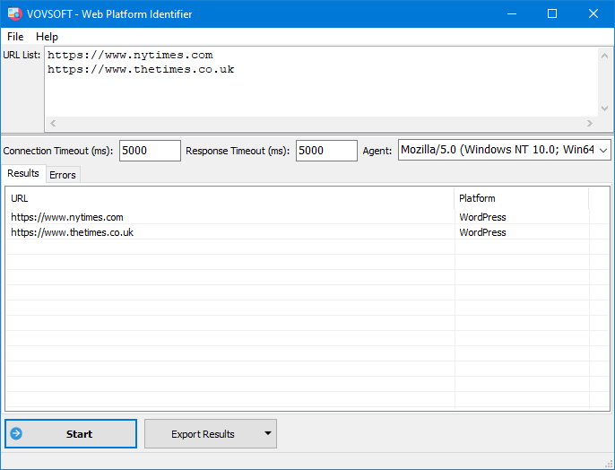Select the Results tab

[x=23, y=174]
